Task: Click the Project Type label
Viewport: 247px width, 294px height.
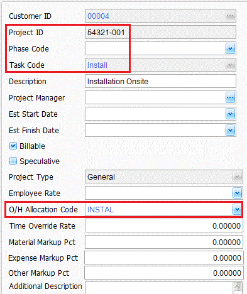Action: tap(31, 177)
